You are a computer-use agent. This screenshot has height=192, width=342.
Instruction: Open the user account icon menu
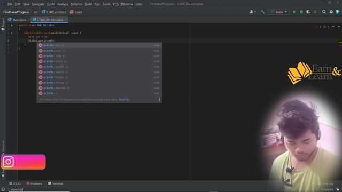[x=253, y=12]
